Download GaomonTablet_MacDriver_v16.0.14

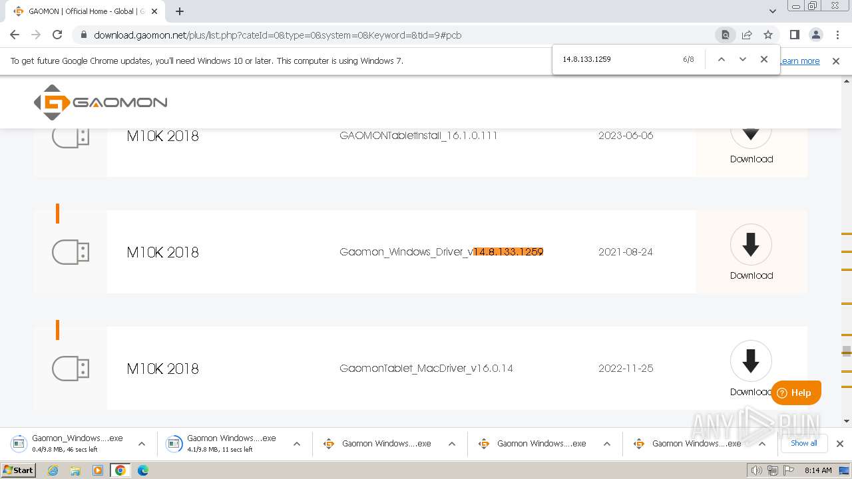pyautogui.click(x=751, y=361)
